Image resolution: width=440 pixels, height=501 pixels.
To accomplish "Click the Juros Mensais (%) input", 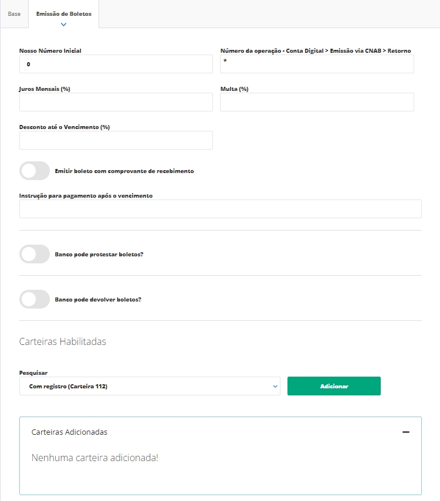I will [116, 102].
